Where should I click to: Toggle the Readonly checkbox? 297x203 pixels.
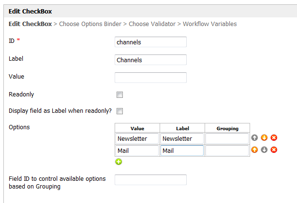coord(119,95)
